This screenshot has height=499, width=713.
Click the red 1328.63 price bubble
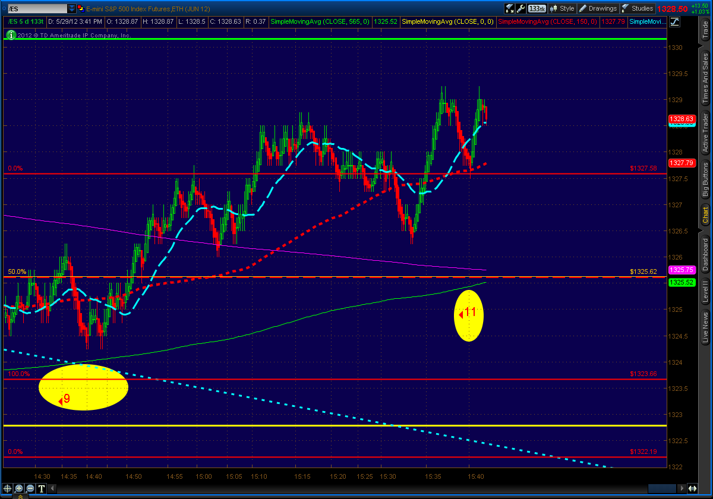[x=681, y=119]
